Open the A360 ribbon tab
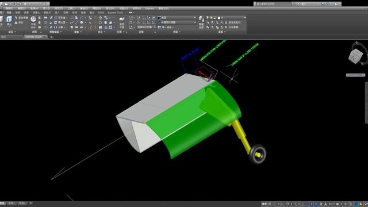This screenshot has width=368, height=207. point(101,13)
